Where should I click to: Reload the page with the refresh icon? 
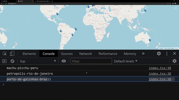click(6, 4)
